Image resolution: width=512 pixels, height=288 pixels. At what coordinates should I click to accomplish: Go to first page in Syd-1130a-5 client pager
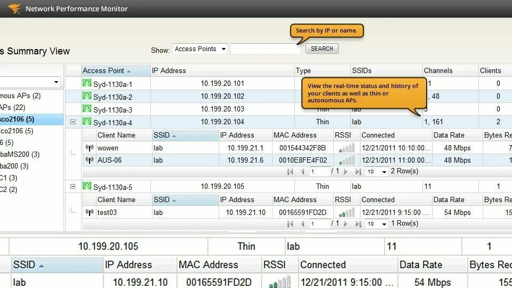(290, 223)
